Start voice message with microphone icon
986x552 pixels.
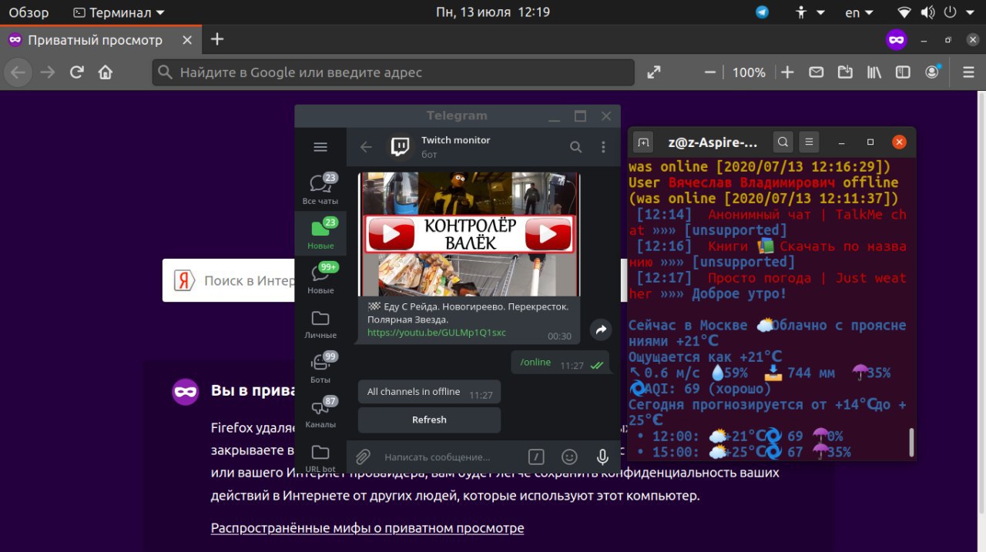(x=602, y=457)
